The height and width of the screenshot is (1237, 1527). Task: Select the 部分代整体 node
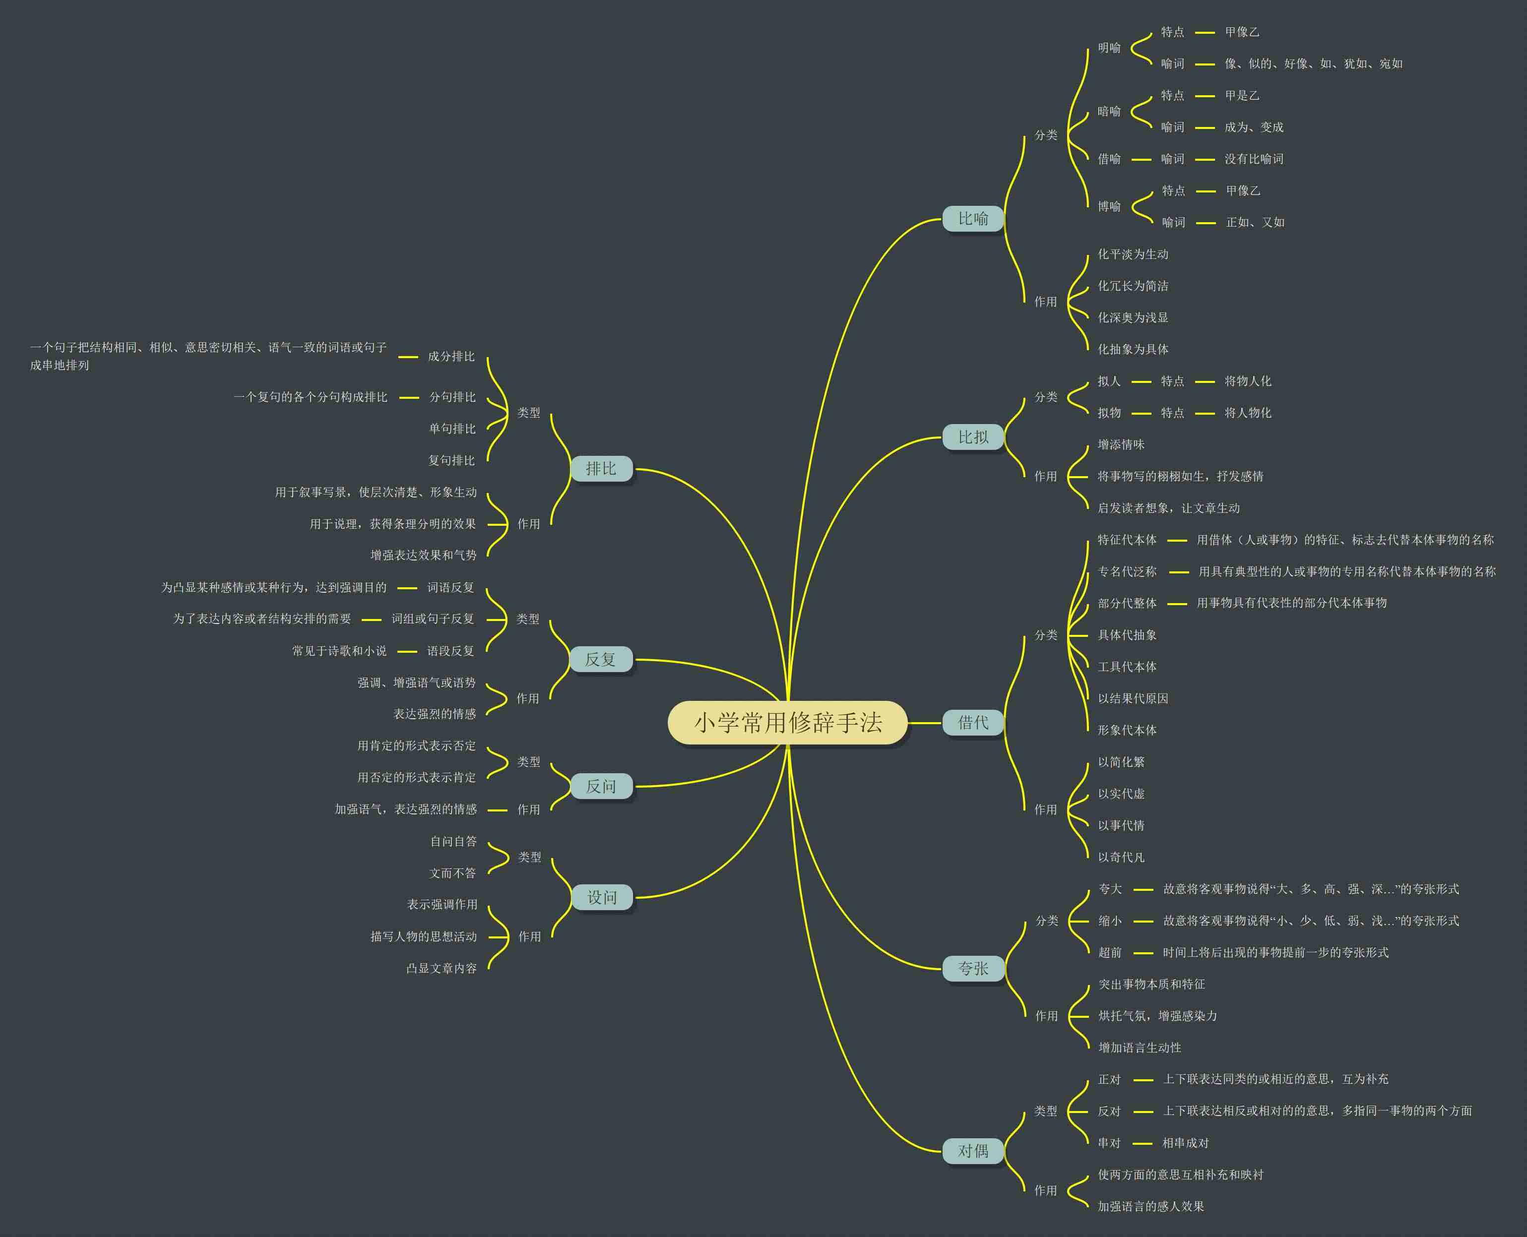pos(1127,603)
